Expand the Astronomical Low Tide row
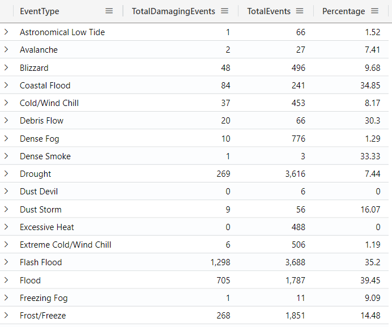 [6, 32]
